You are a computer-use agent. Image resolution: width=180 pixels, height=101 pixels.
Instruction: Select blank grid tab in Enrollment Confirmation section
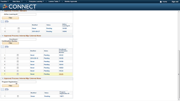(x=3, y=47)
